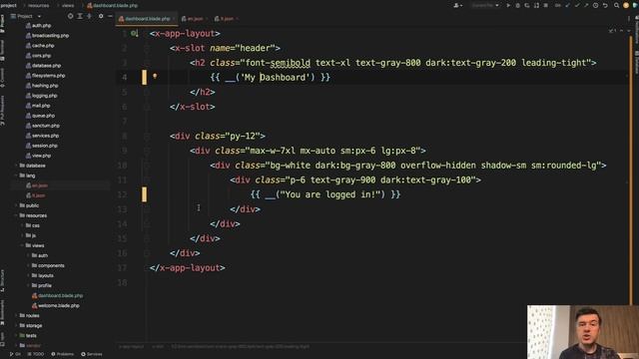Run with coverage icon in toolbar

coord(527,5)
